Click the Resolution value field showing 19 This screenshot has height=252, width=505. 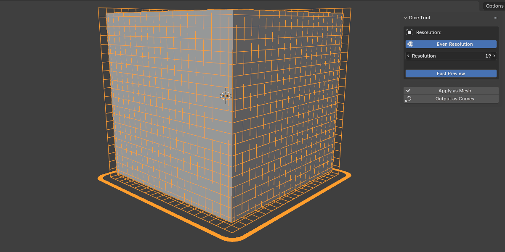tap(451, 56)
